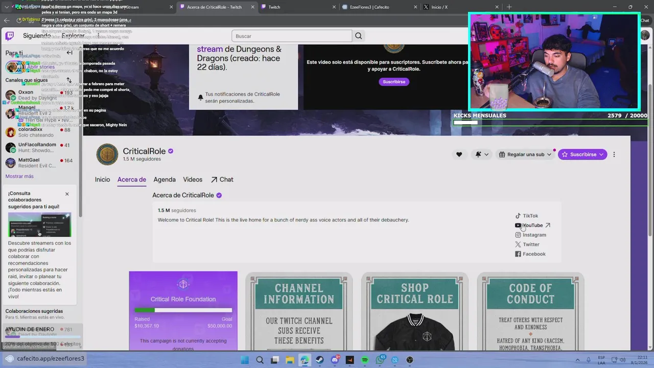The image size is (654, 368).
Task: Open the Windows Start menu
Action: [245, 360]
